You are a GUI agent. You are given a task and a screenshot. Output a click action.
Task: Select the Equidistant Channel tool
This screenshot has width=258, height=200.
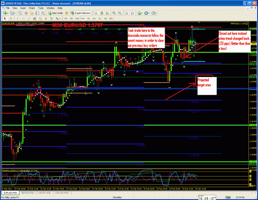35,19
